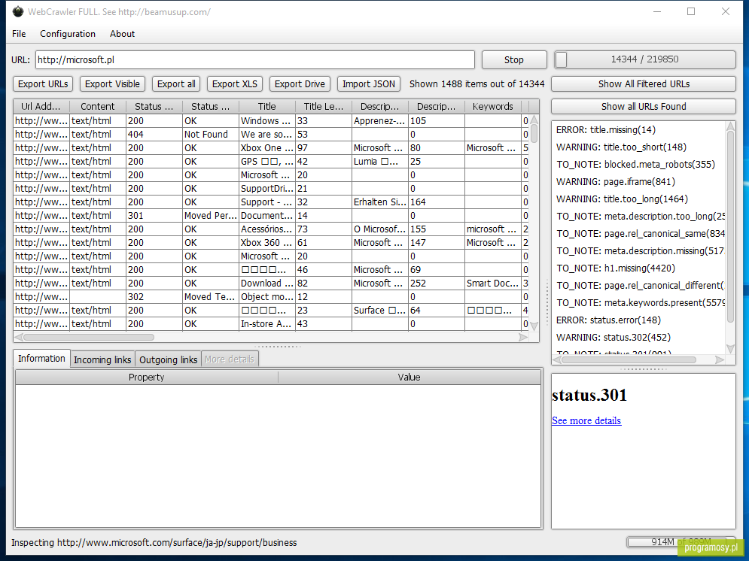Click description length cell 252
Screen dimensions: 749x561
(x=436, y=284)
